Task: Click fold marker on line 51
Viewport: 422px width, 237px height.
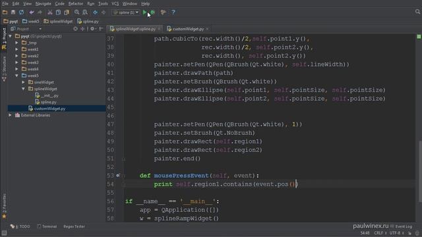Action: [x=123, y=159]
